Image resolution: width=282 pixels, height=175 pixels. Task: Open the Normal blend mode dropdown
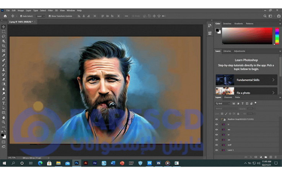pyautogui.click(x=226, y=109)
